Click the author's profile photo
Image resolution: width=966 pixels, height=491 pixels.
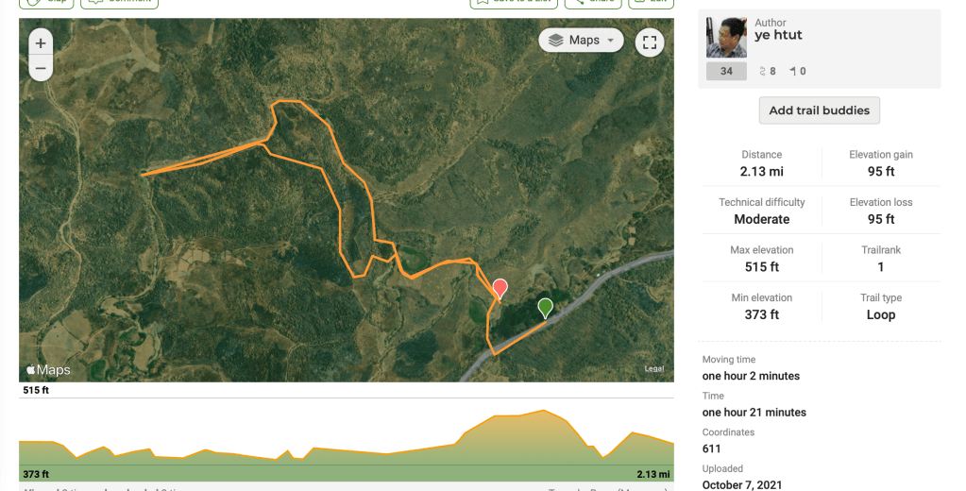[726, 37]
